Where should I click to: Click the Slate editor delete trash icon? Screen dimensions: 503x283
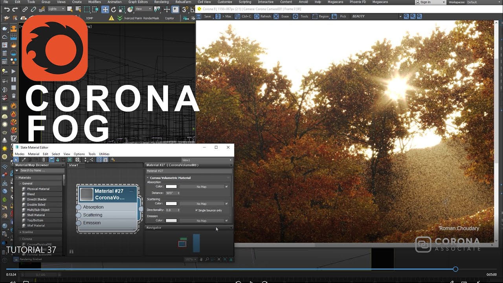pyautogui.click(x=44, y=160)
